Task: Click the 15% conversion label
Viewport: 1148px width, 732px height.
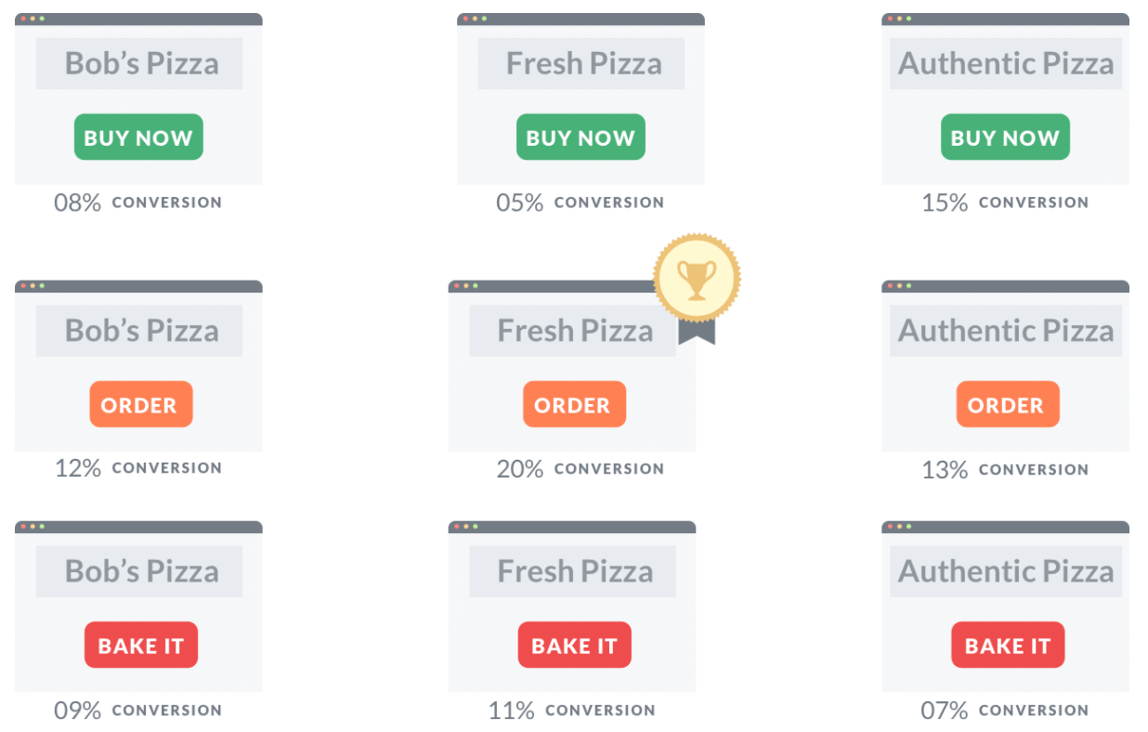Action: (1005, 203)
